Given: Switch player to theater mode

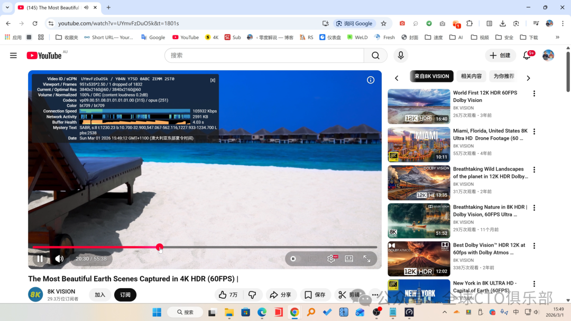Looking at the screenshot, I should click(349, 259).
